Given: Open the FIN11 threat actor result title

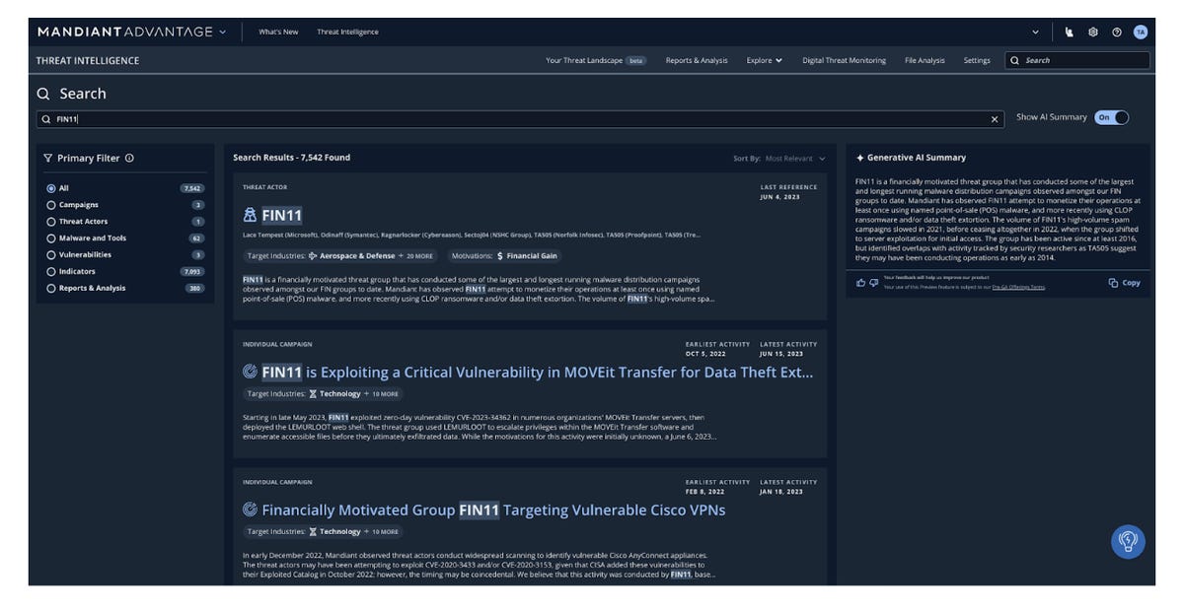Looking at the screenshot, I should click(x=281, y=215).
